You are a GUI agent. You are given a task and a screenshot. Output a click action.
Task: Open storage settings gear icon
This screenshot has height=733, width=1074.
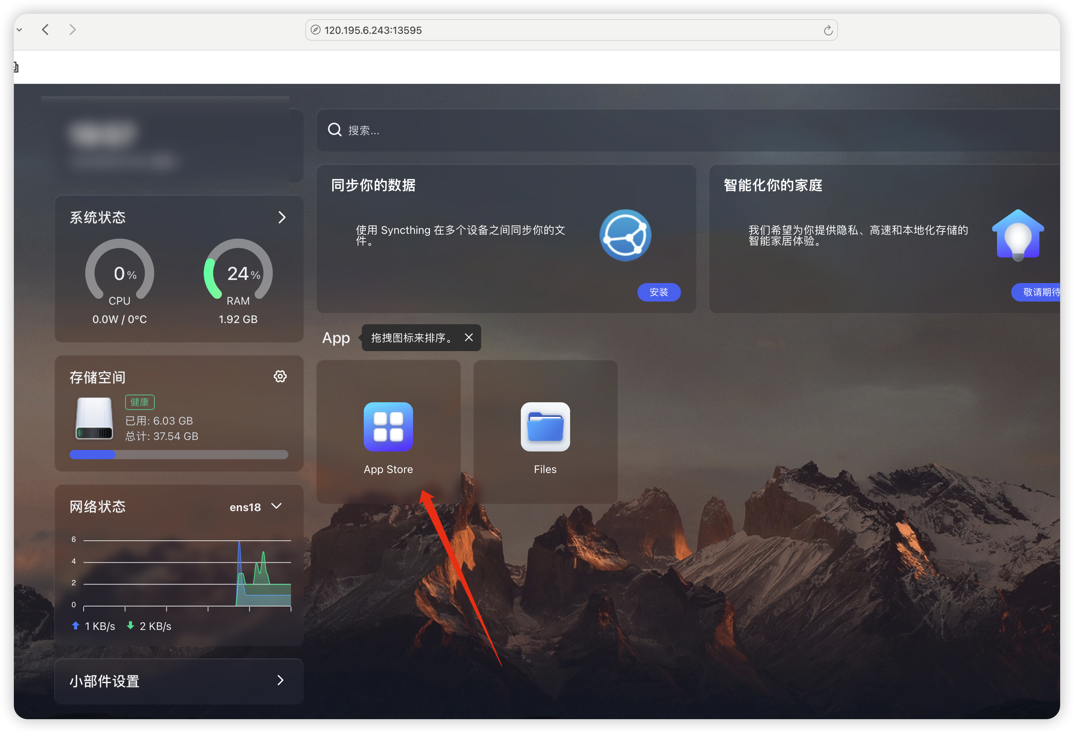click(280, 376)
